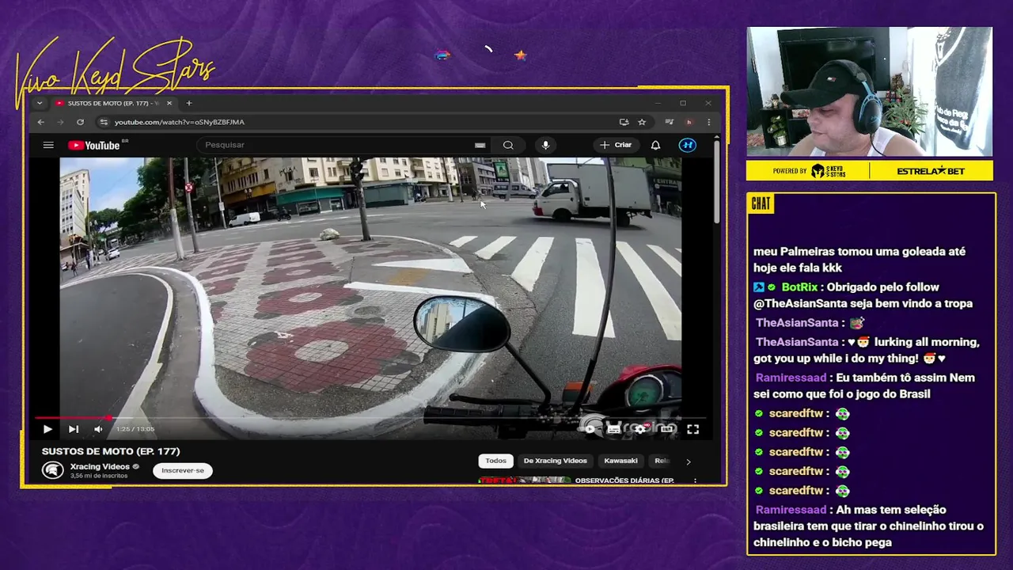1013x570 pixels.
Task: Click the install/cast icon in address bar
Action: click(624, 122)
